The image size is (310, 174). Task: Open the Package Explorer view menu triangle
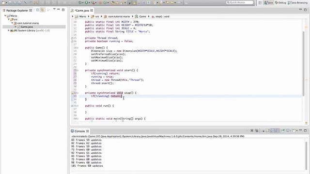(x=54, y=9)
